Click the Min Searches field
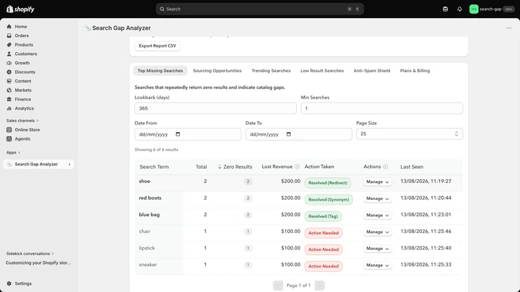Screen dimensions: 520x292 (x=382, y=108)
